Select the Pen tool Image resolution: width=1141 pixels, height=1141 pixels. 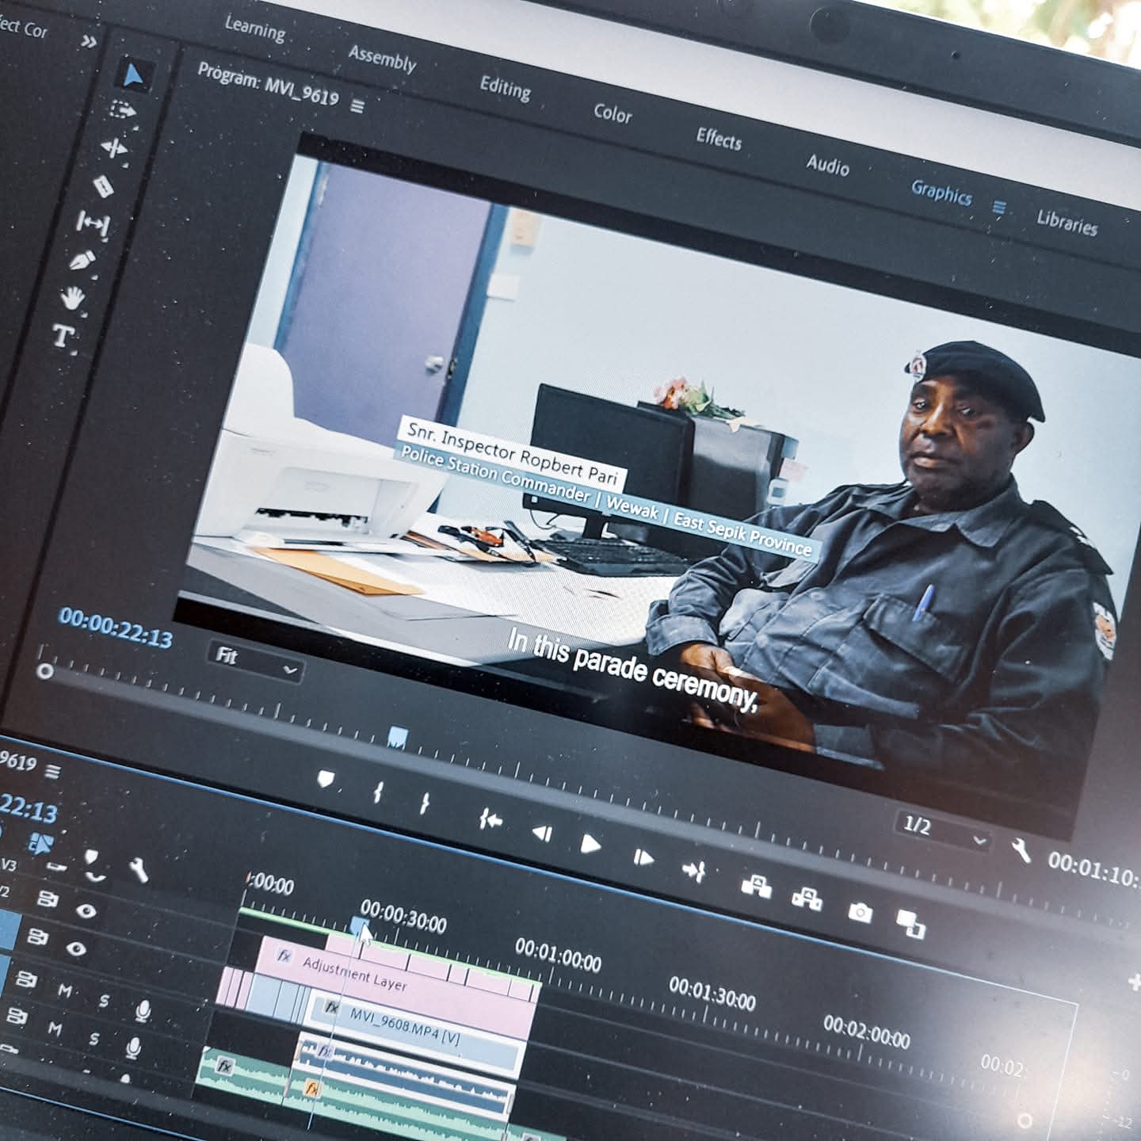pos(82,261)
